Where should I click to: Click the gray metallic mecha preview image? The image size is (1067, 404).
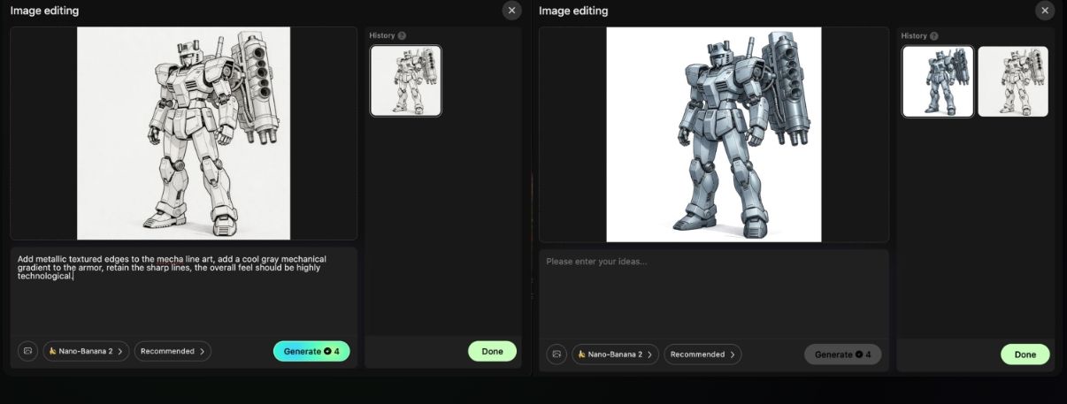point(713,134)
